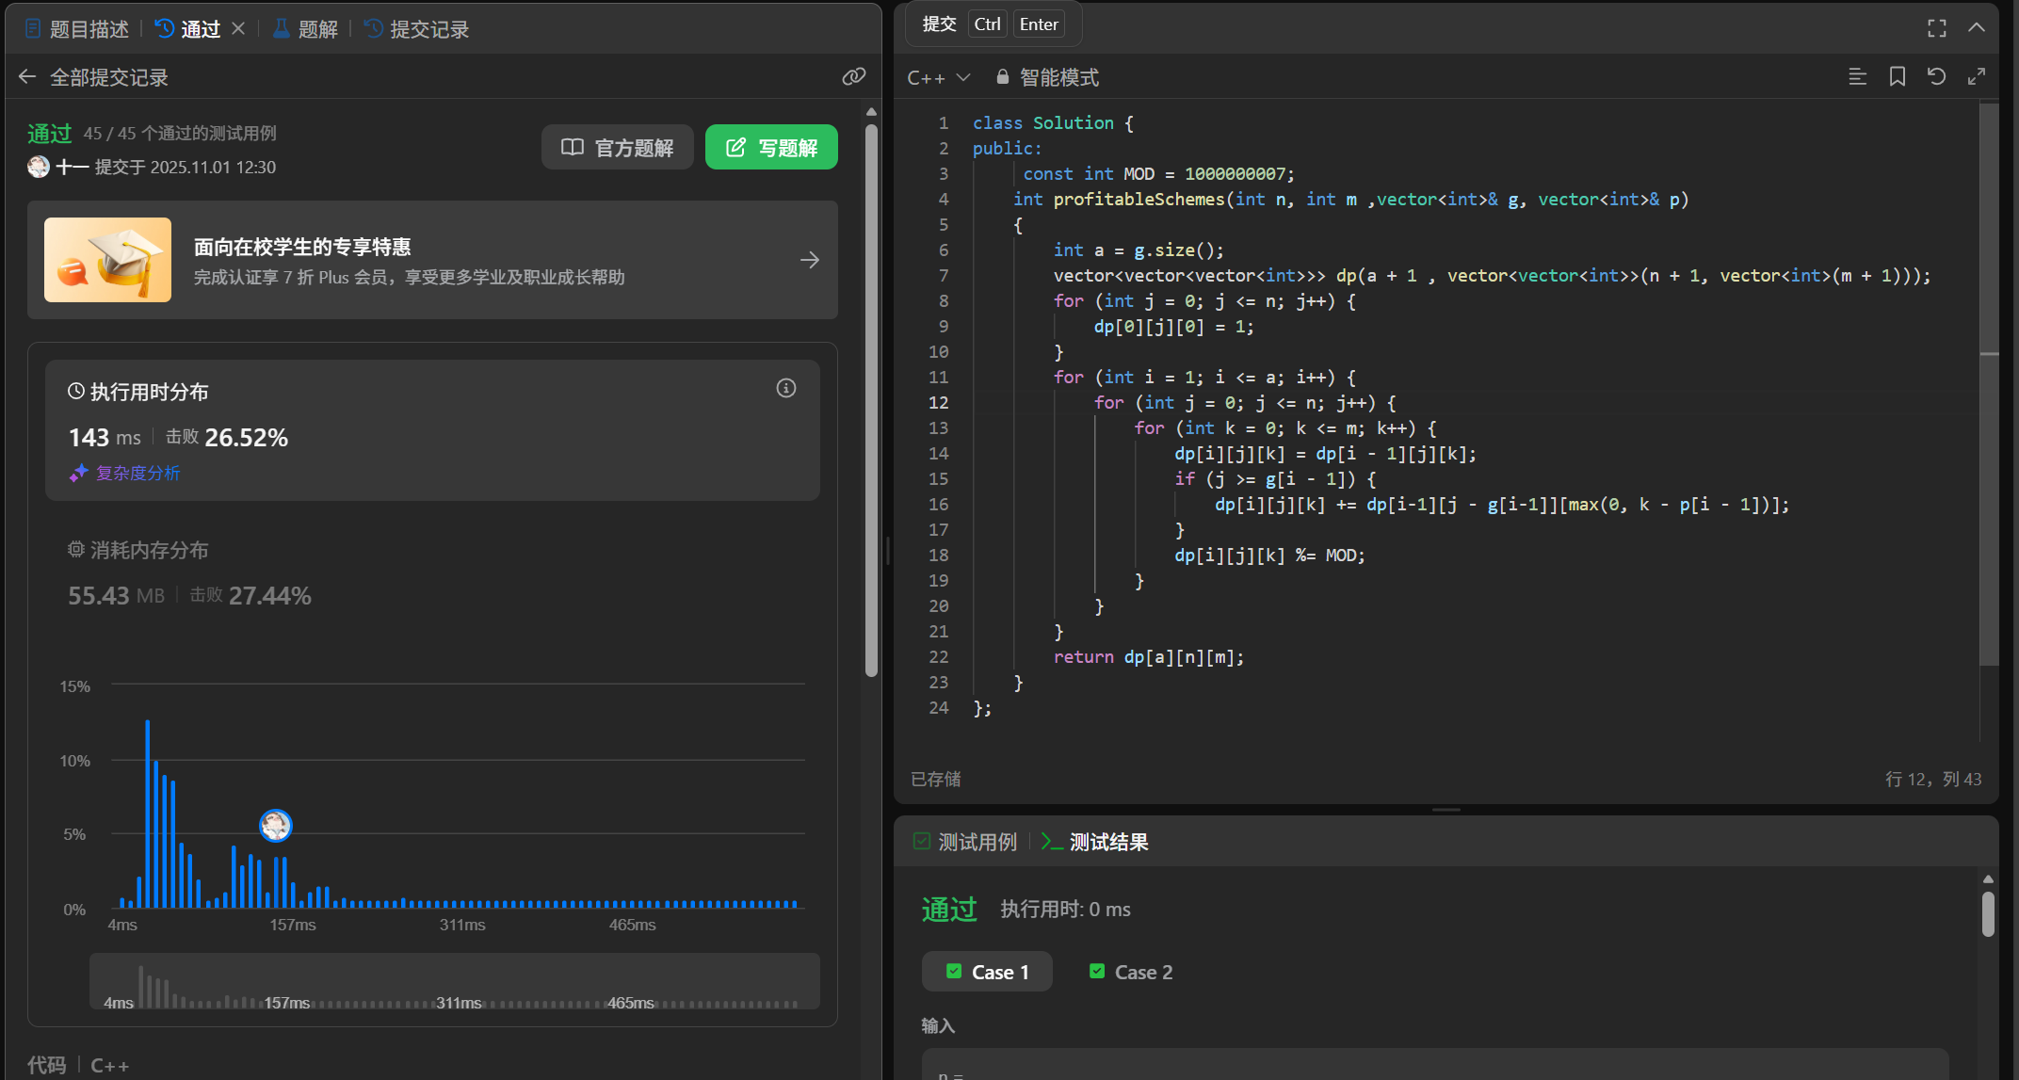The image size is (2019, 1080).
Task: Select the Case 1 test checkbox tab
Action: click(x=987, y=972)
